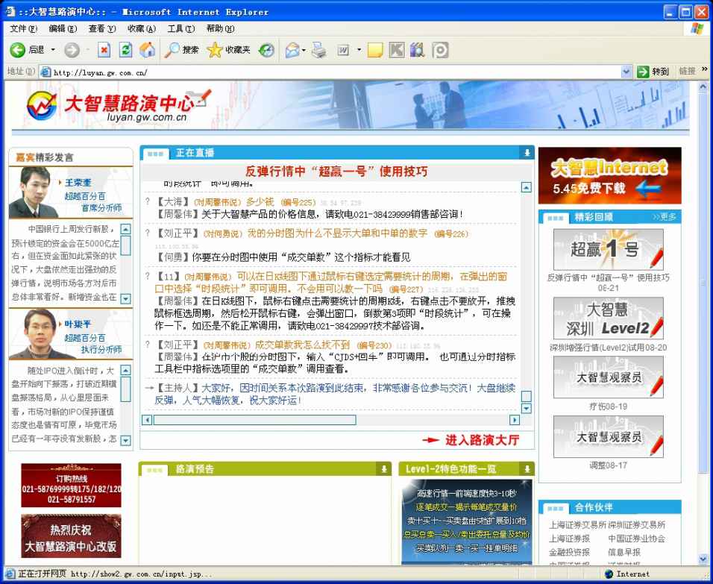
Task: Go back with the 后退 button
Action: coord(28,49)
